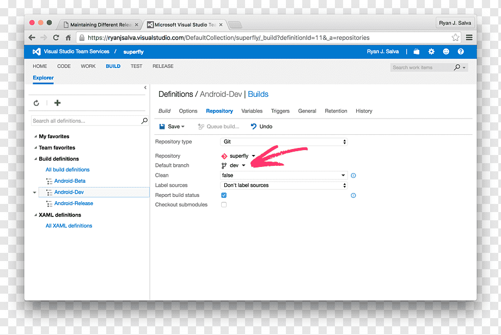Open Chrome hamburger menu

click(x=469, y=38)
